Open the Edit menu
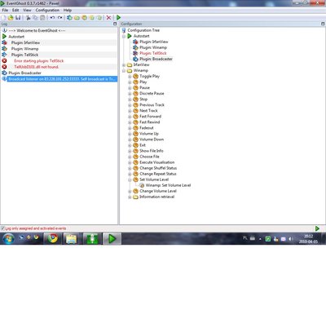 [x=15, y=10]
